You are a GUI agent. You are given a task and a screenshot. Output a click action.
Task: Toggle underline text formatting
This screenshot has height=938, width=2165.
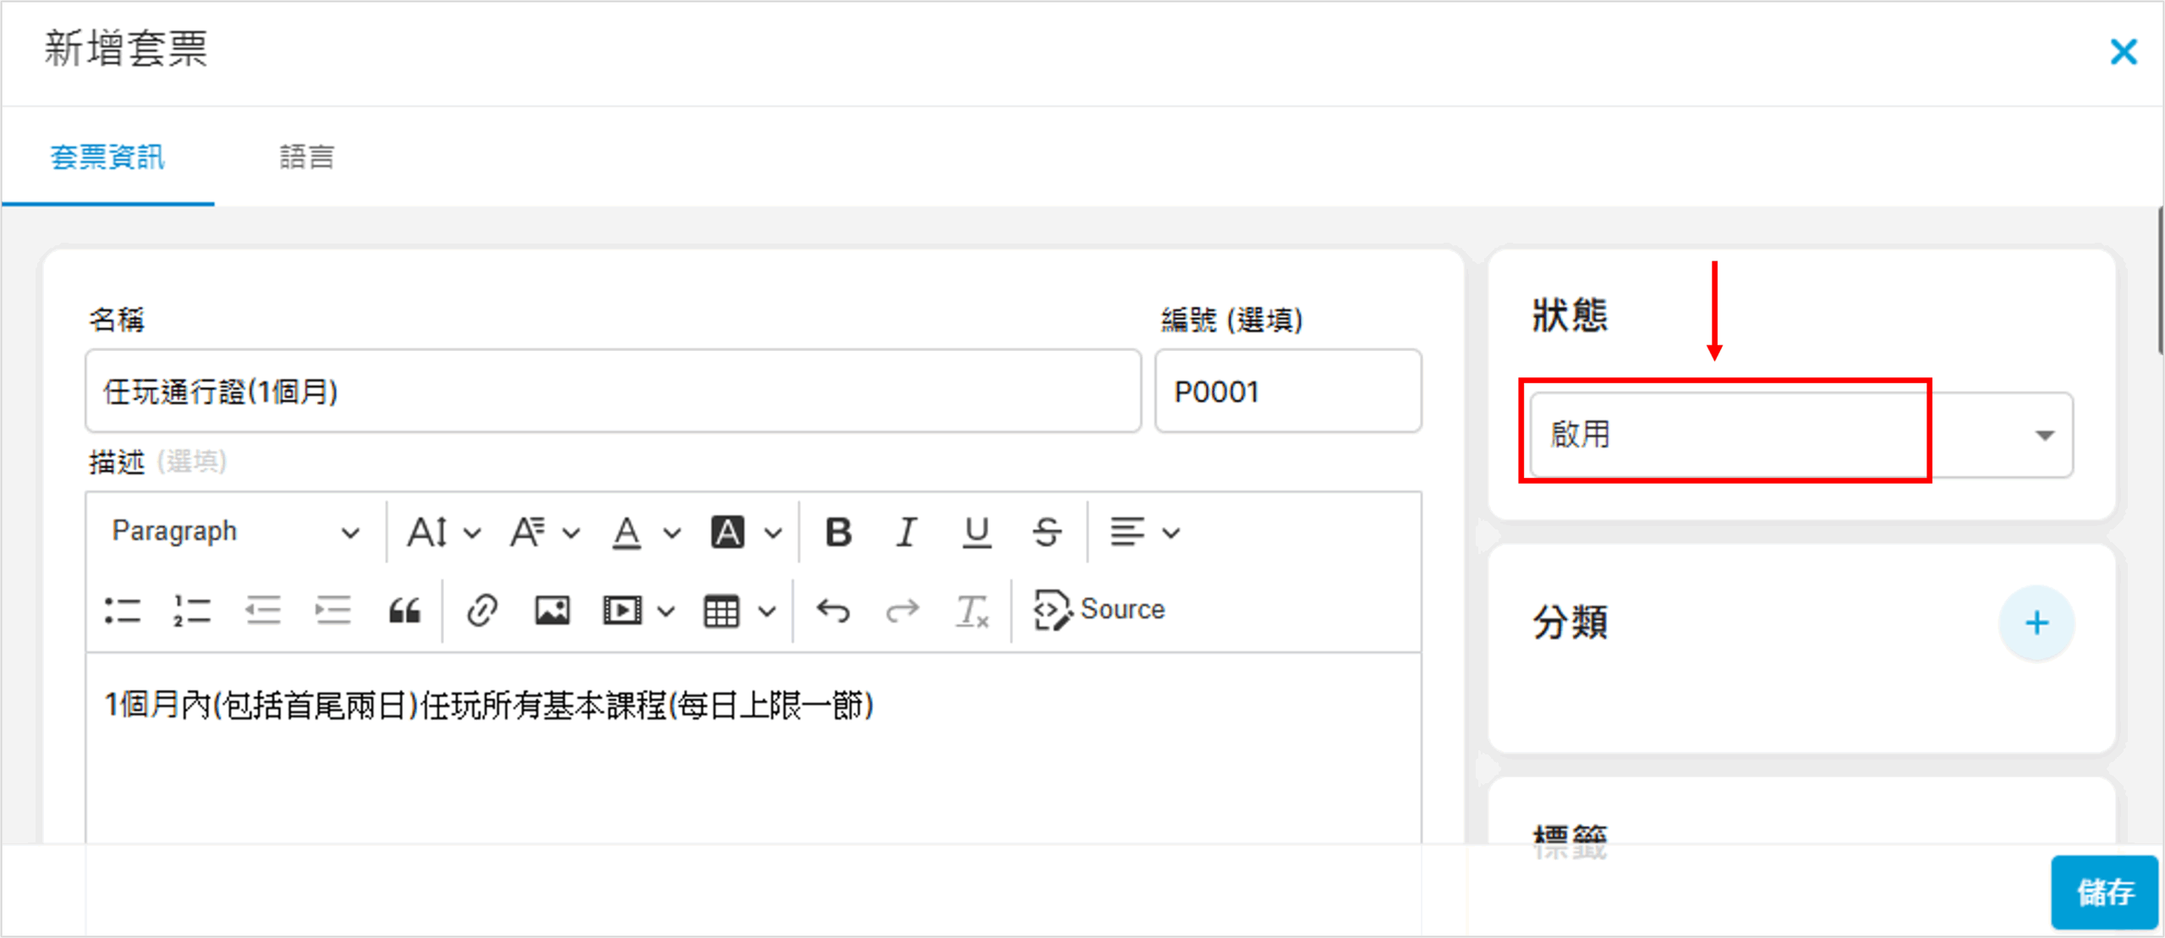coord(977,533)
